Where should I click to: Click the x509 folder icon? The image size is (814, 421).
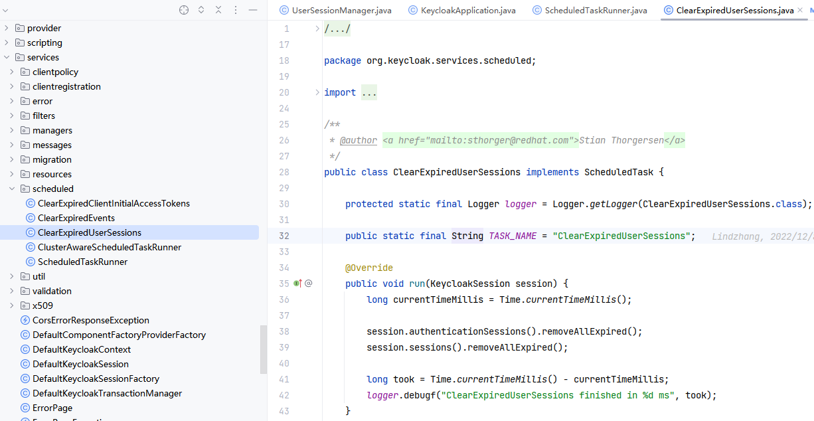(25, 305)
